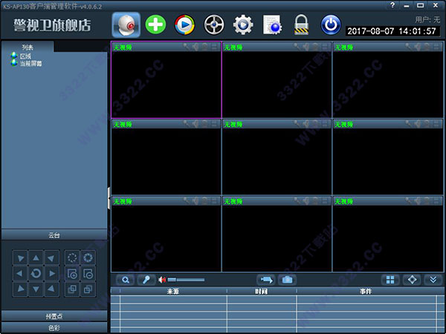The image size is (446, 334).
Task: Open the colorful playback button
Action: click(x=184, y=25)
